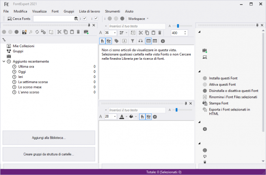Screen dimensions: 266x175
Task: Click Installa questi Font link
Action: tap(223, 78)
